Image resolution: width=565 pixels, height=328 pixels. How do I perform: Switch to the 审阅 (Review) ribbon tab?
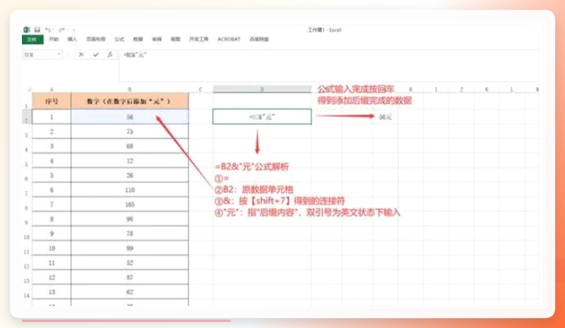(157, 39)
